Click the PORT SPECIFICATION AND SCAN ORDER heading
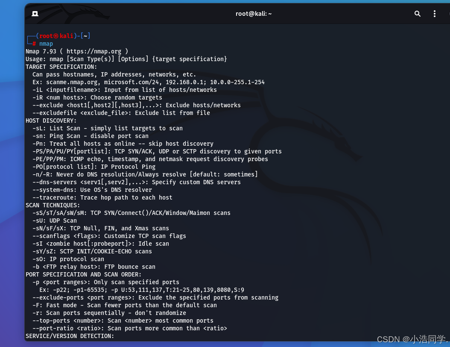Image resolution: width=450 pixels, height=347 pixels. pyautogui.click(x=84, y=275)
